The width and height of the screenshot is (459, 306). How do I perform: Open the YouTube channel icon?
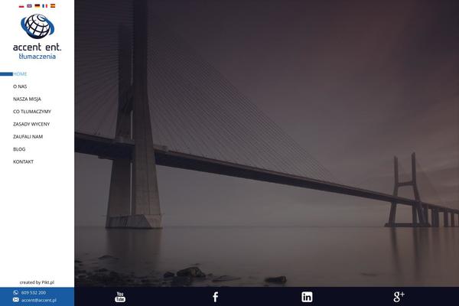tap(120, 297)
